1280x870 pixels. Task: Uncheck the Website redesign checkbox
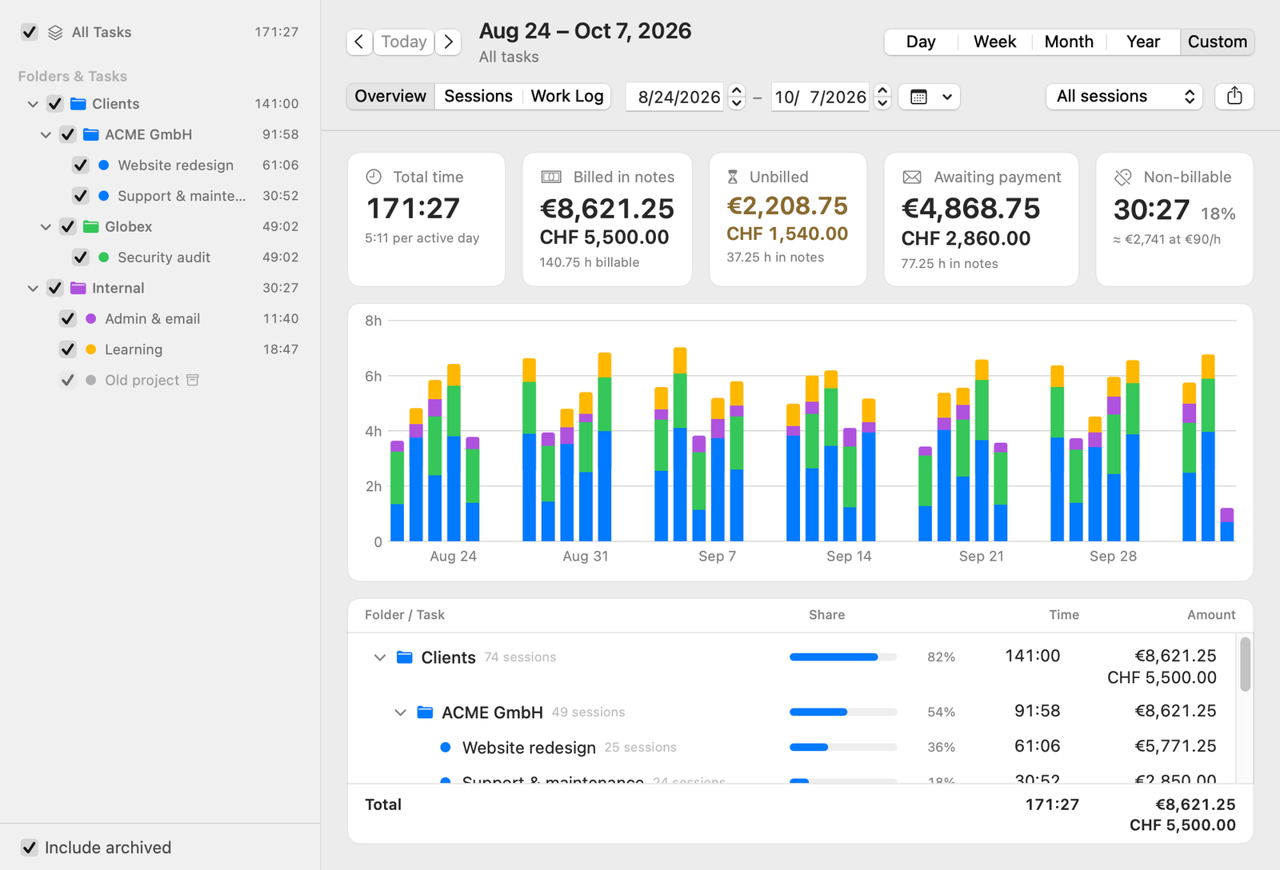pos(81,165)
